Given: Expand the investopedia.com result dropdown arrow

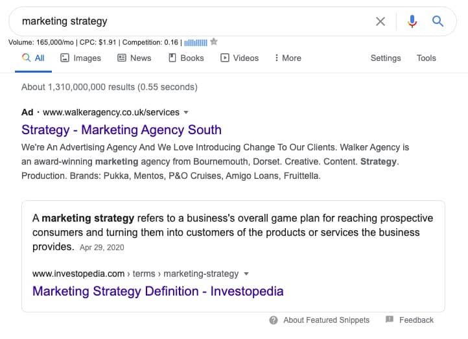Looking at the screenshot, I should (246, 274).
